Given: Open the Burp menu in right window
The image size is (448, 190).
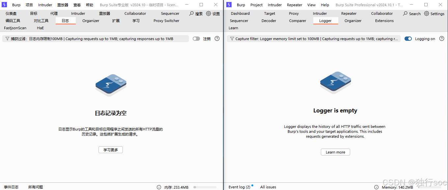Looking at the screenshot, I should point(241,5).
